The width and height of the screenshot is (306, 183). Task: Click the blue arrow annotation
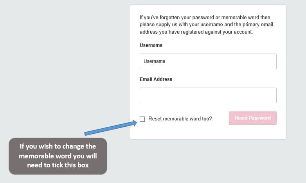pos(110,128)
